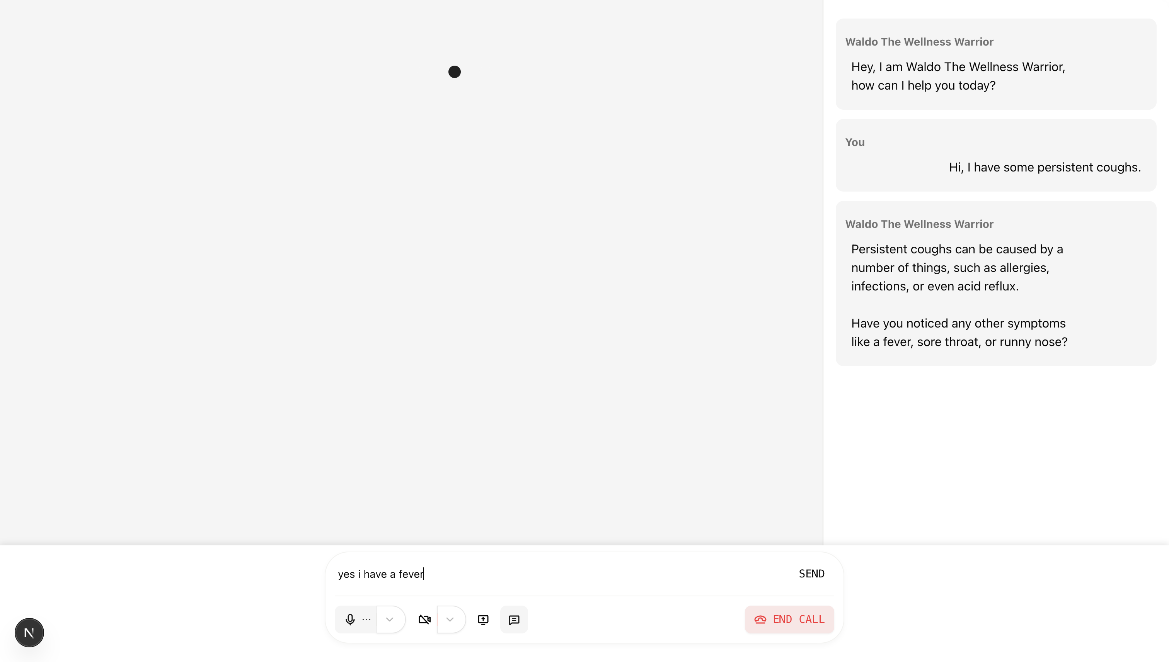This screenshot has height=662, width=1169.
Task: Click the 'Have you noticed any other symptoms' paragraph
Action: pyautogui.click(x=959, y=333)
